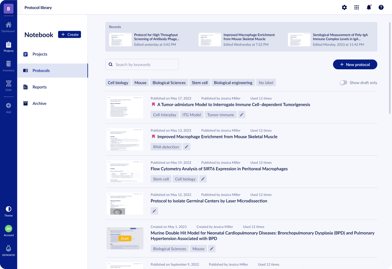Click the New protocol button

point(355,65)
